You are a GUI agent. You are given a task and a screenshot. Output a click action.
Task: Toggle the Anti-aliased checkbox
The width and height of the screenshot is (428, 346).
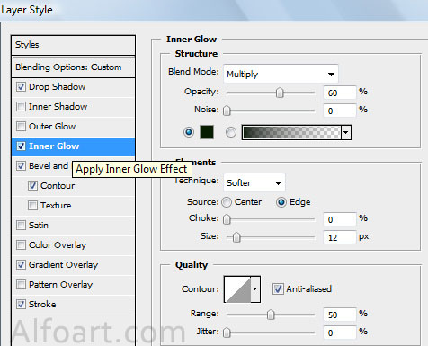pyautogui.click(x=278, y=289)
